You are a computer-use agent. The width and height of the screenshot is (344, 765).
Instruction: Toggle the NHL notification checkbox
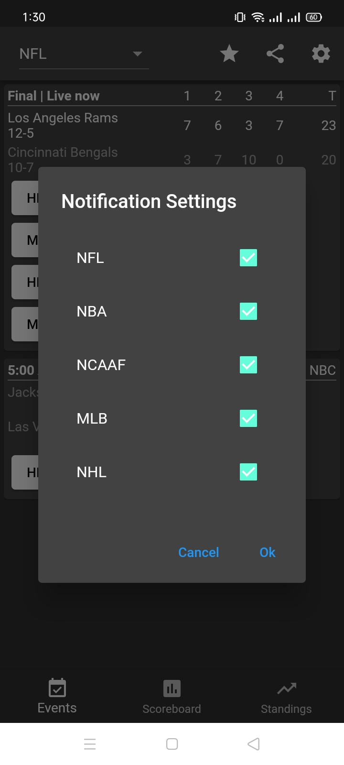pos(248,472)
